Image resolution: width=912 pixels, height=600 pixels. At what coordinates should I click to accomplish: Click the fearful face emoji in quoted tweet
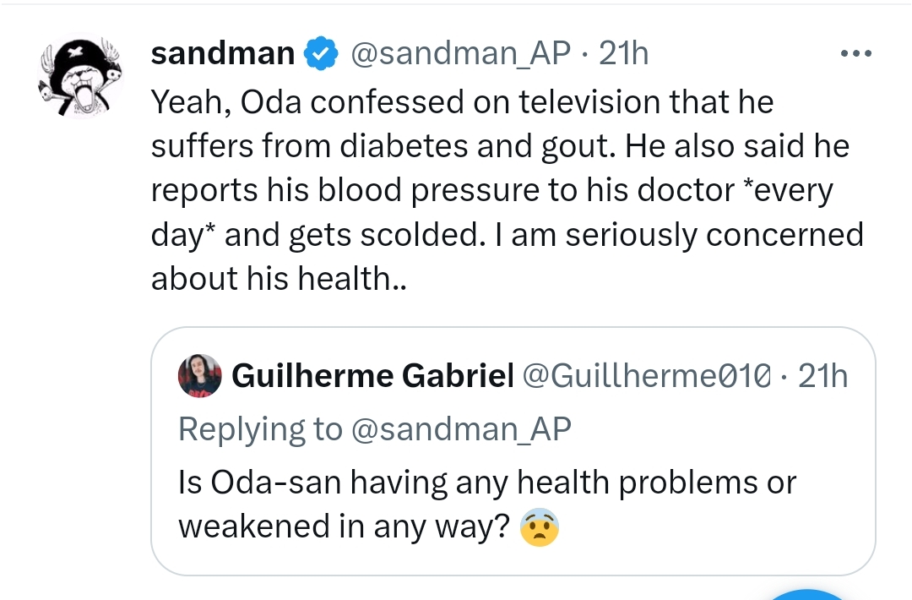540,527
